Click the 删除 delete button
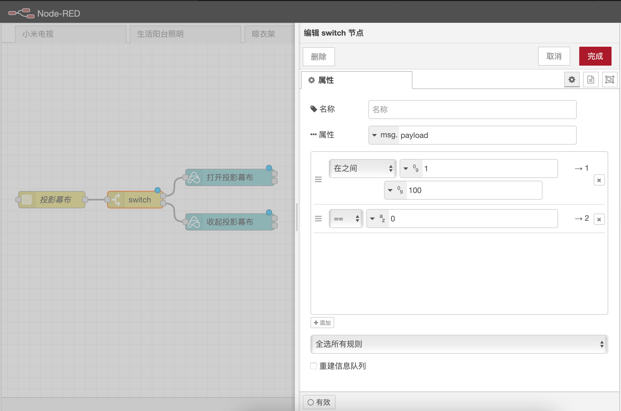 319,57
